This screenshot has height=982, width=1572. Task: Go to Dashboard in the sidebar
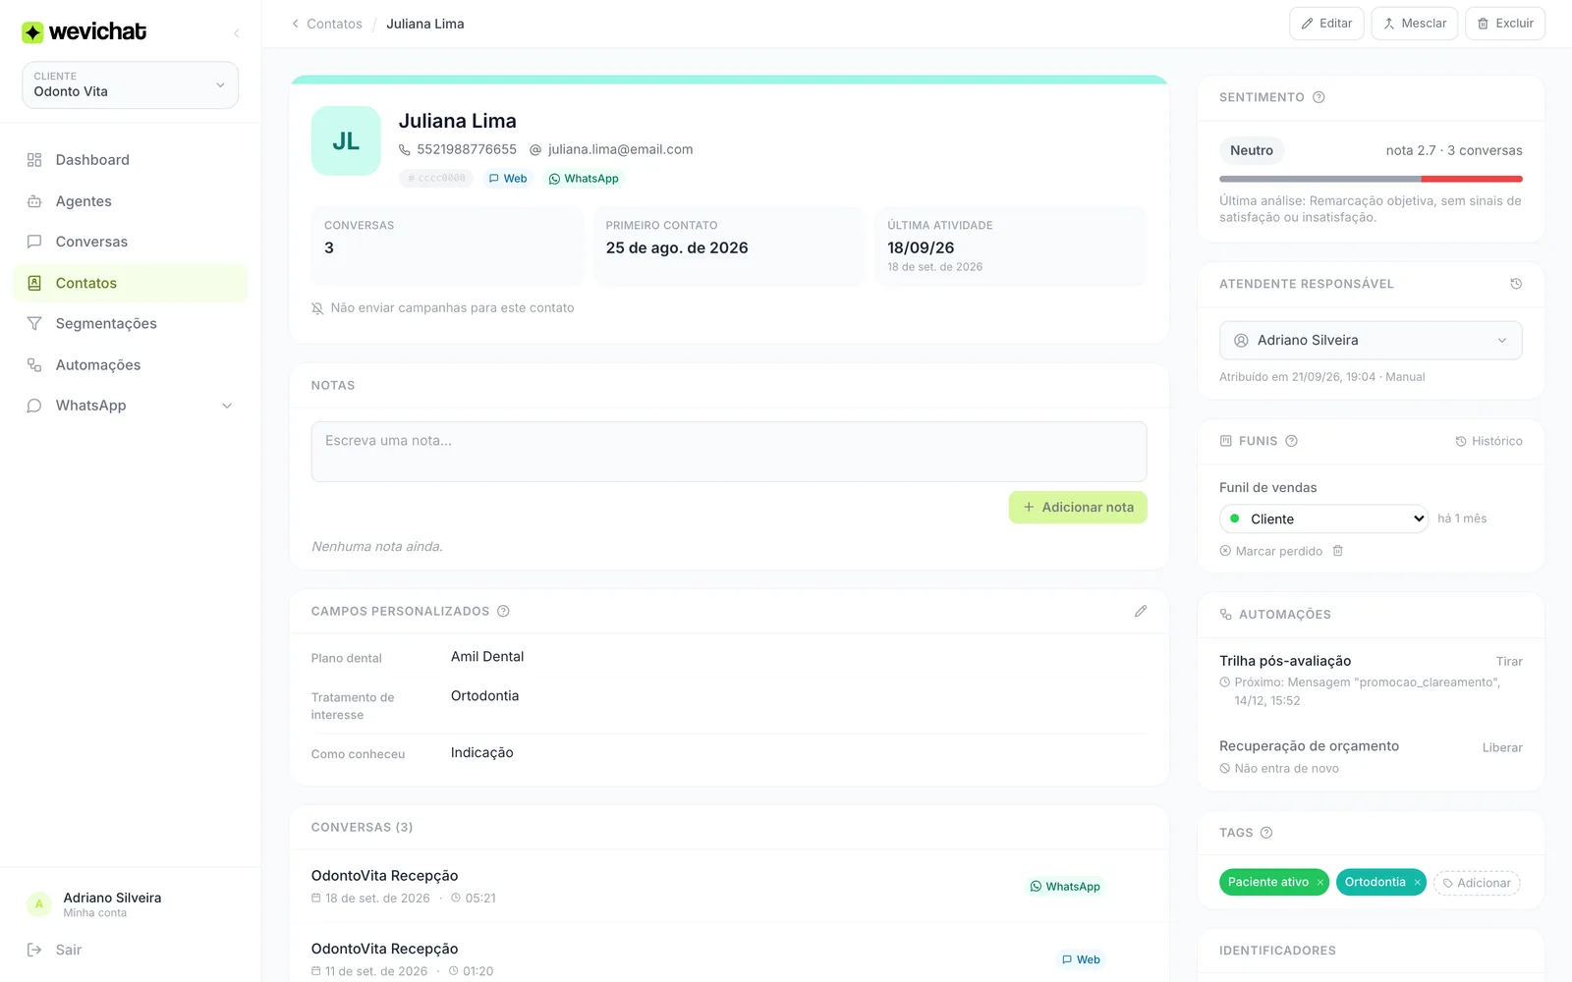(130, 160)
